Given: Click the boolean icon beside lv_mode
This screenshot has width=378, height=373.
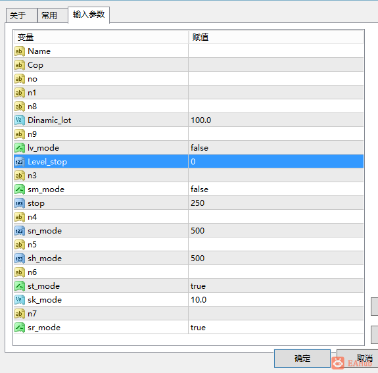Looking at the screenshot, I should (x=20, y=148).
